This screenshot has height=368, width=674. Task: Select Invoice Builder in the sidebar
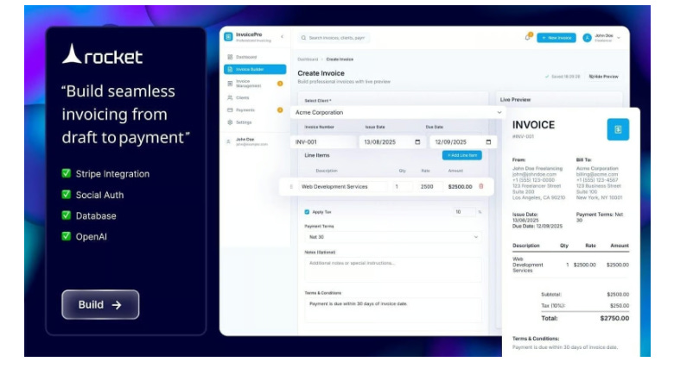coord(255,69)
